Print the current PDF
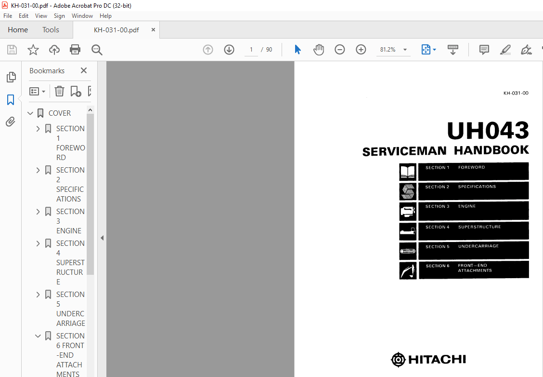 [x=75, y=49]
